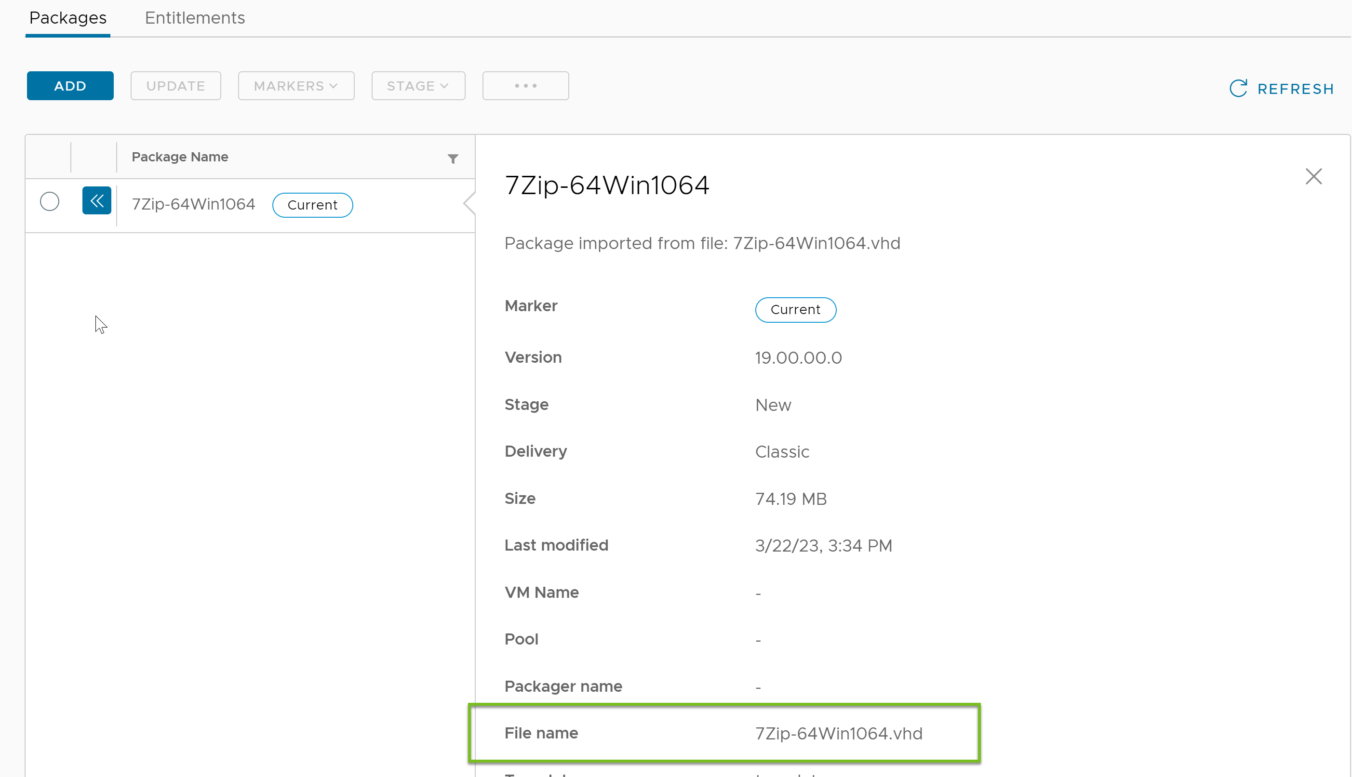1352x777 pixels.
Task: Open the Stage dropdown
Action: pyautogui.click(x=418, y=86)
